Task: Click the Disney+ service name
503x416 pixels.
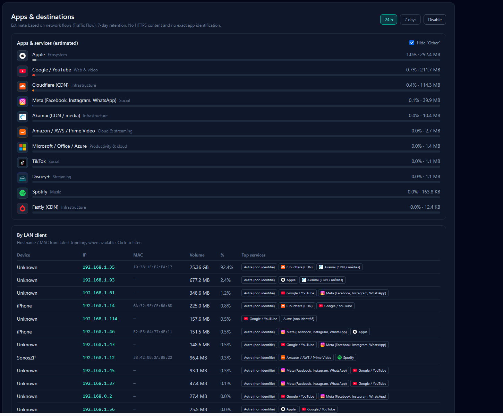Action: 41,176
